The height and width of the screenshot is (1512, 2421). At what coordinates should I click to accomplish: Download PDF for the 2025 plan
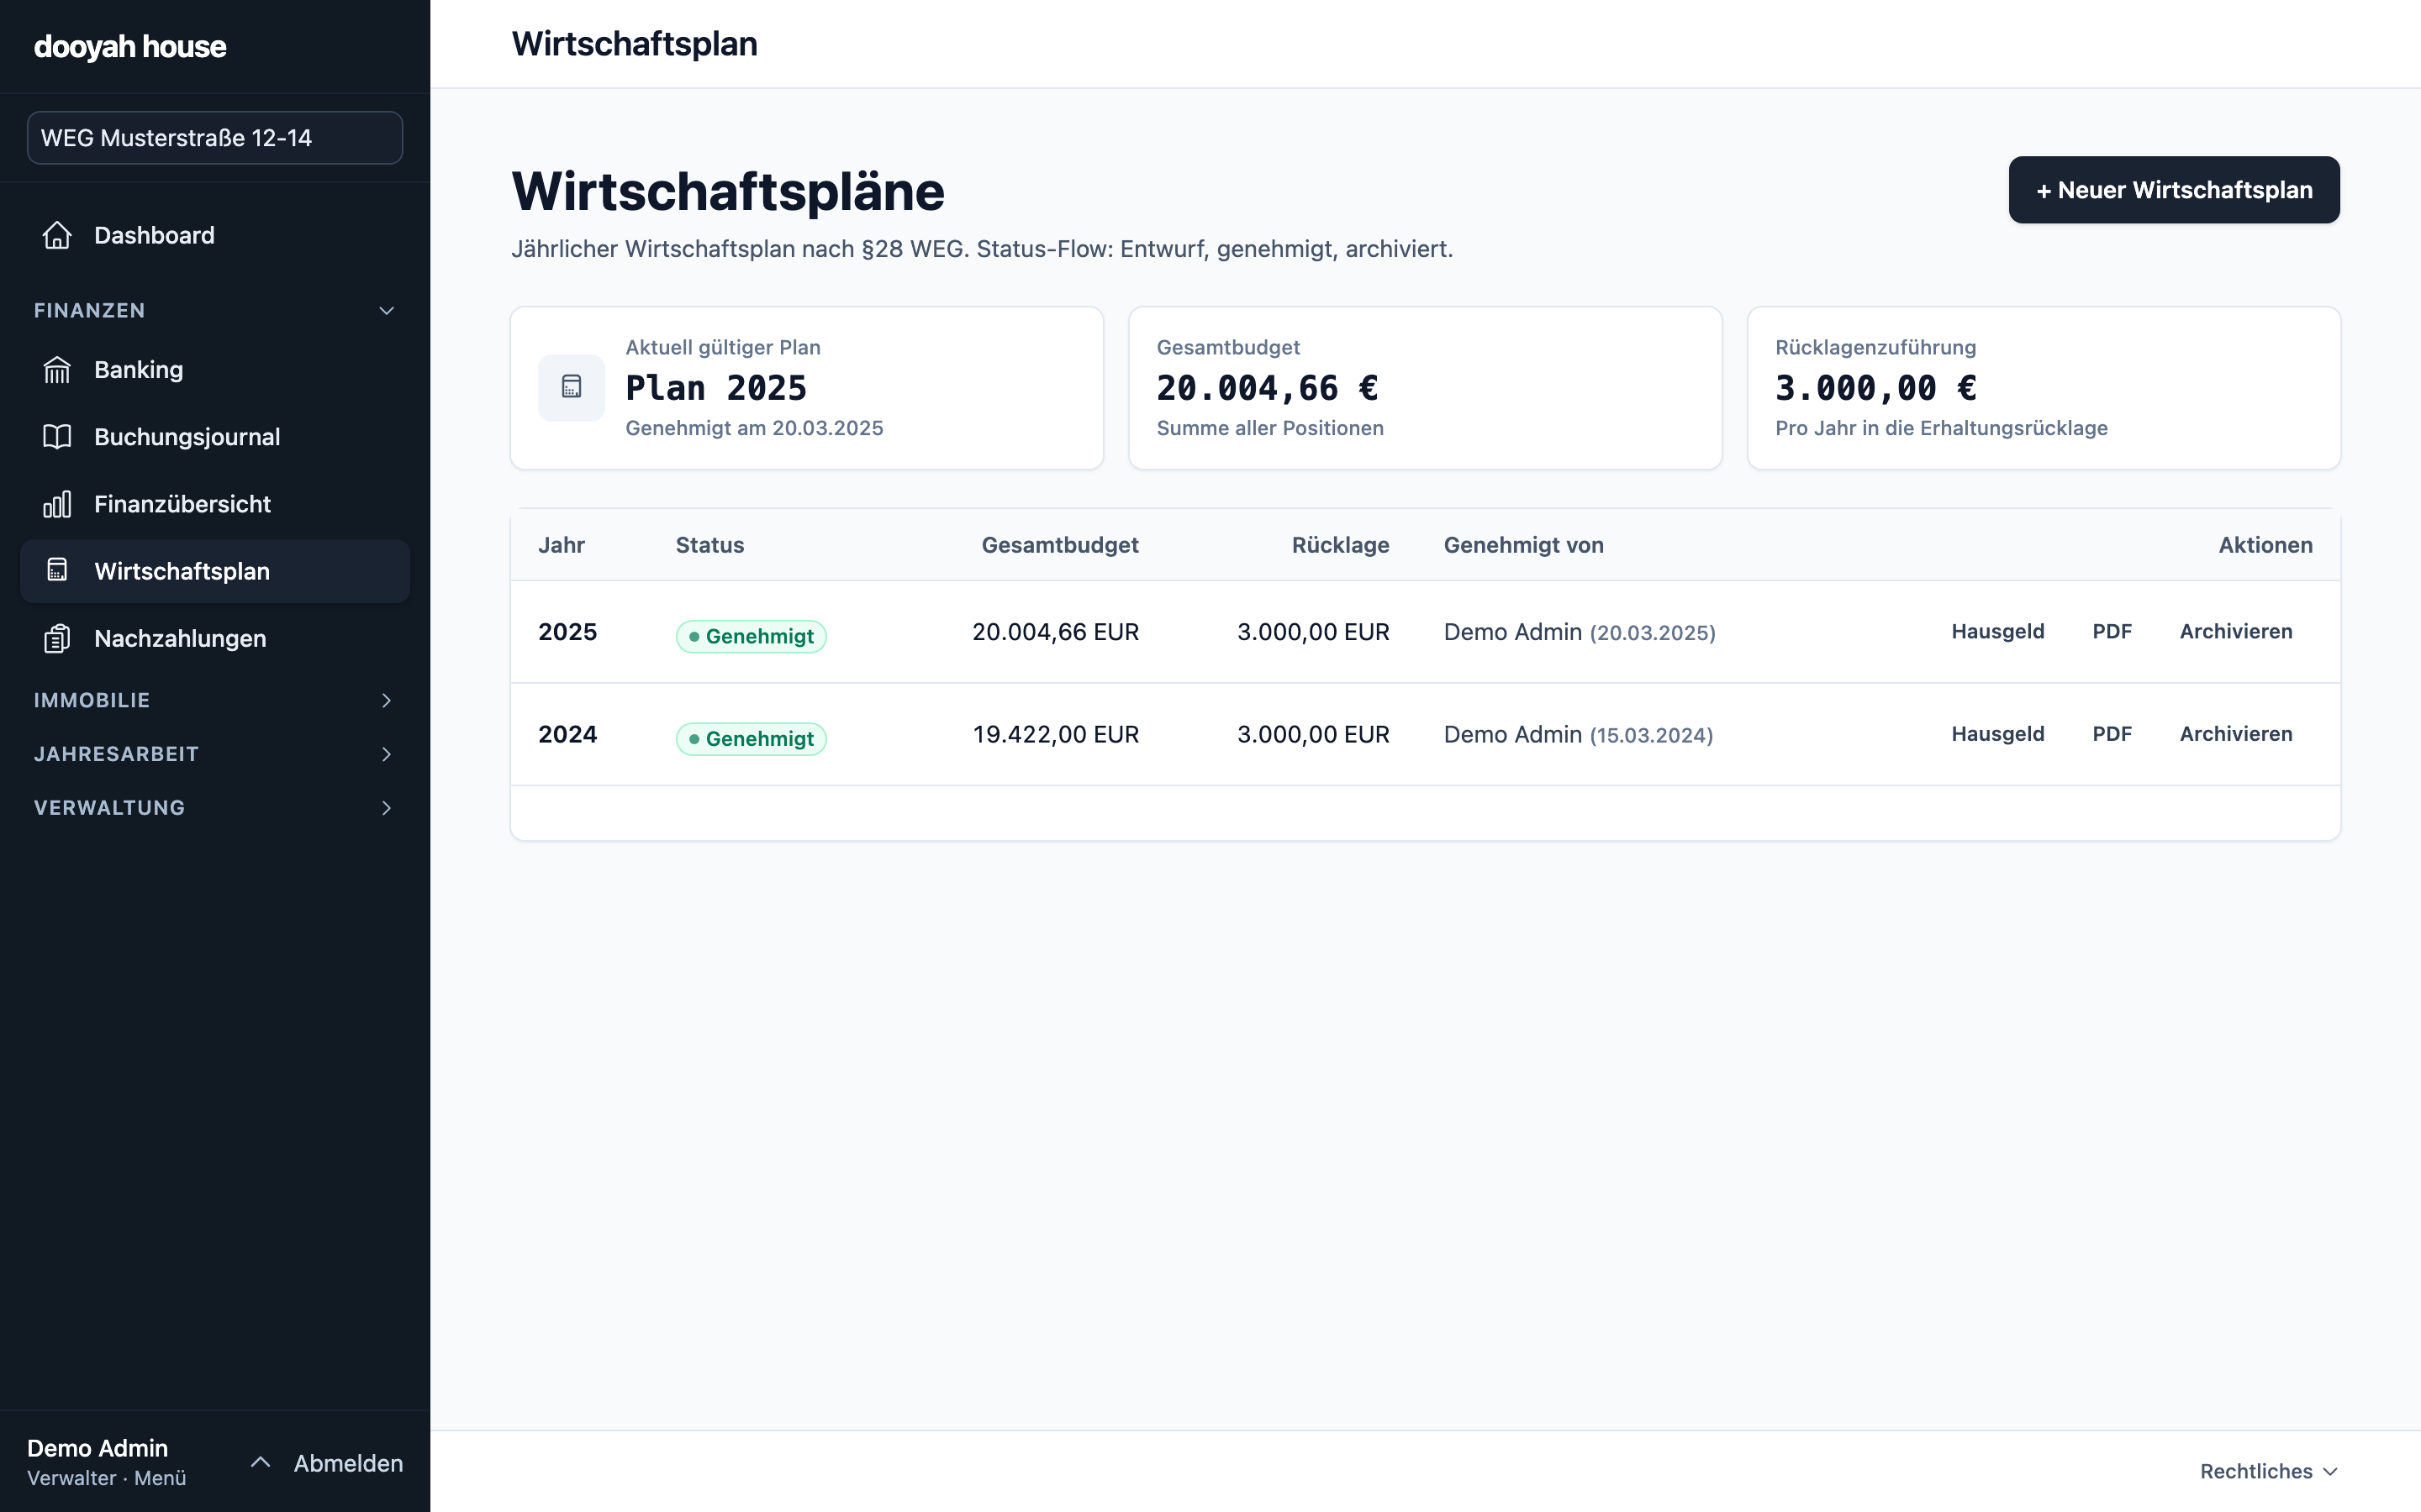(x=2112, y=632)
